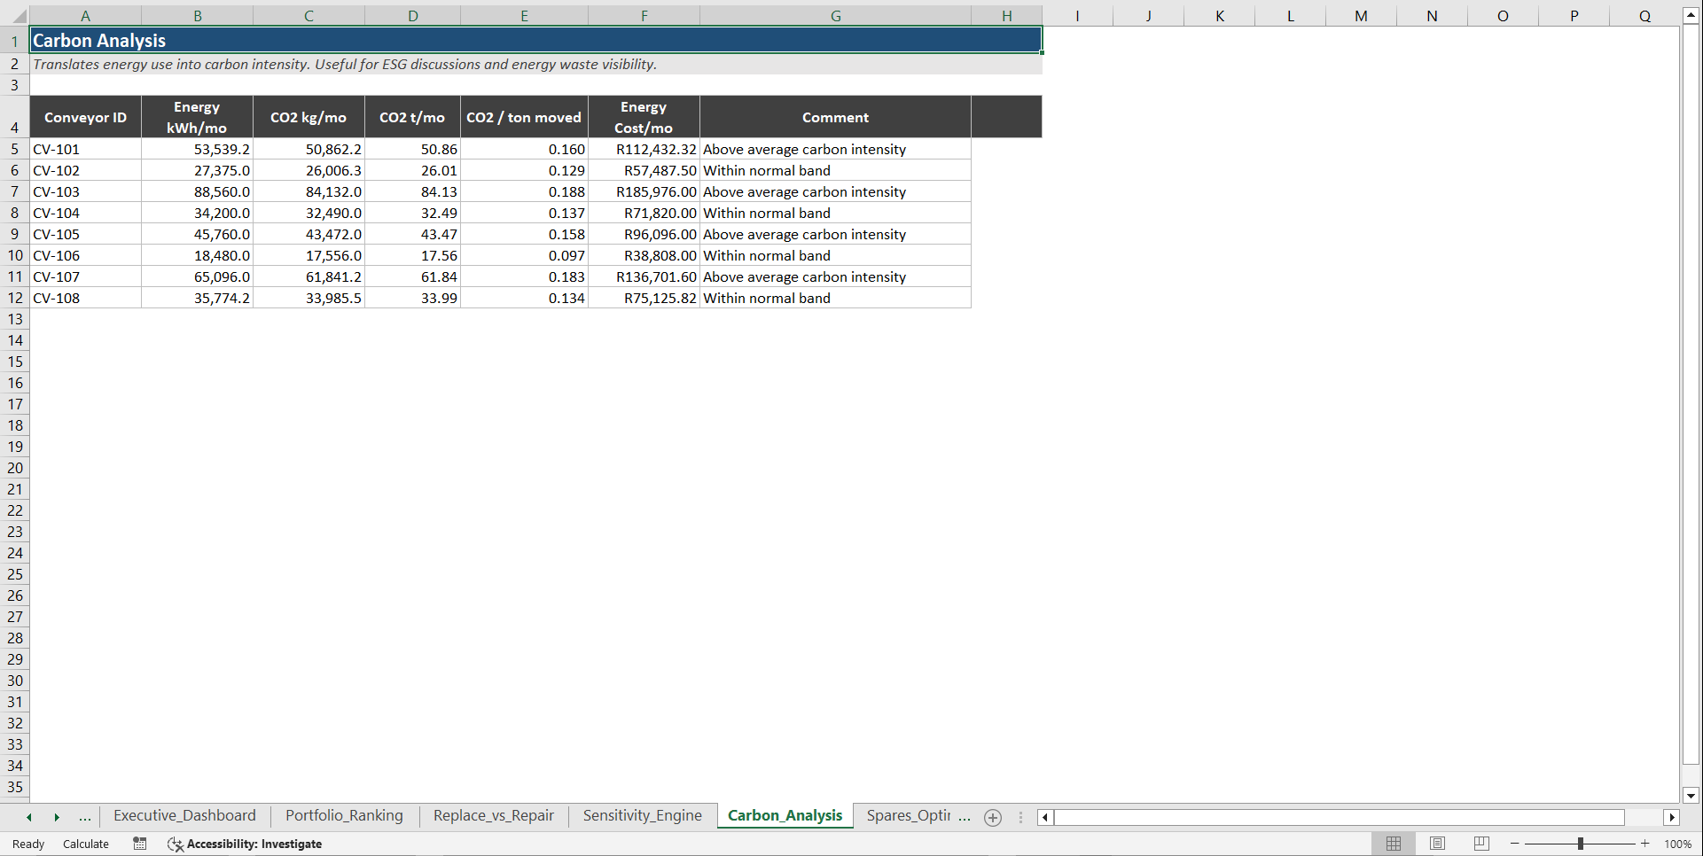Click the R38,808.00 cost cell

644,255
